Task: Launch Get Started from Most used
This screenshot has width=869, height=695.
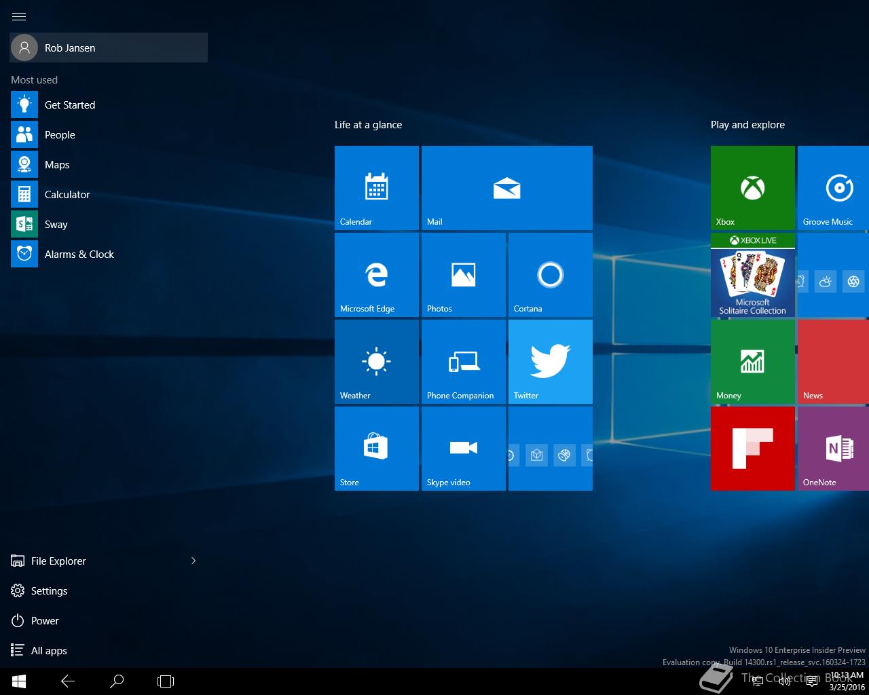Action: 109,105
